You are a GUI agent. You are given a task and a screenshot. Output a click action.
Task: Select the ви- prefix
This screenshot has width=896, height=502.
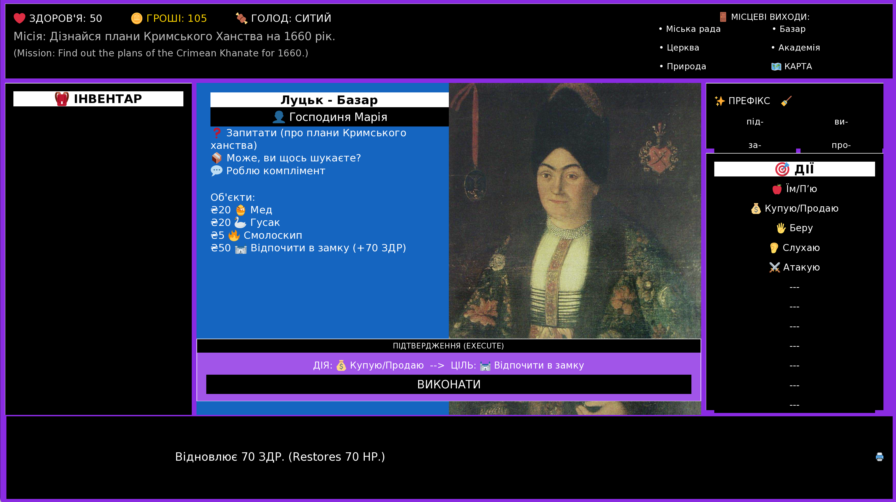[x=841, y=122]
